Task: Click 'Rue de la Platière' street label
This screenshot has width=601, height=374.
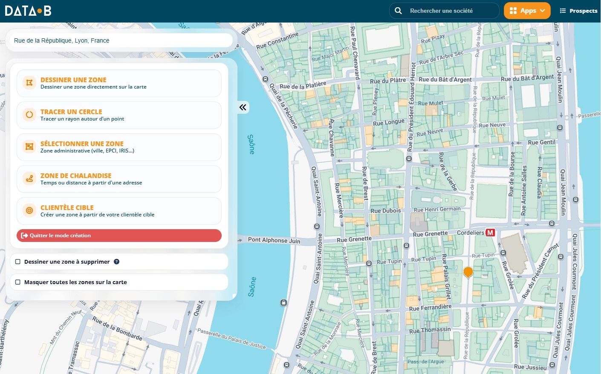Action: point(303,85)
